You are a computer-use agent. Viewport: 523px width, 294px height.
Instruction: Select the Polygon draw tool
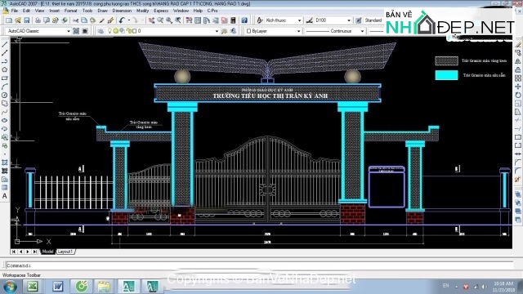coord(4,69)
